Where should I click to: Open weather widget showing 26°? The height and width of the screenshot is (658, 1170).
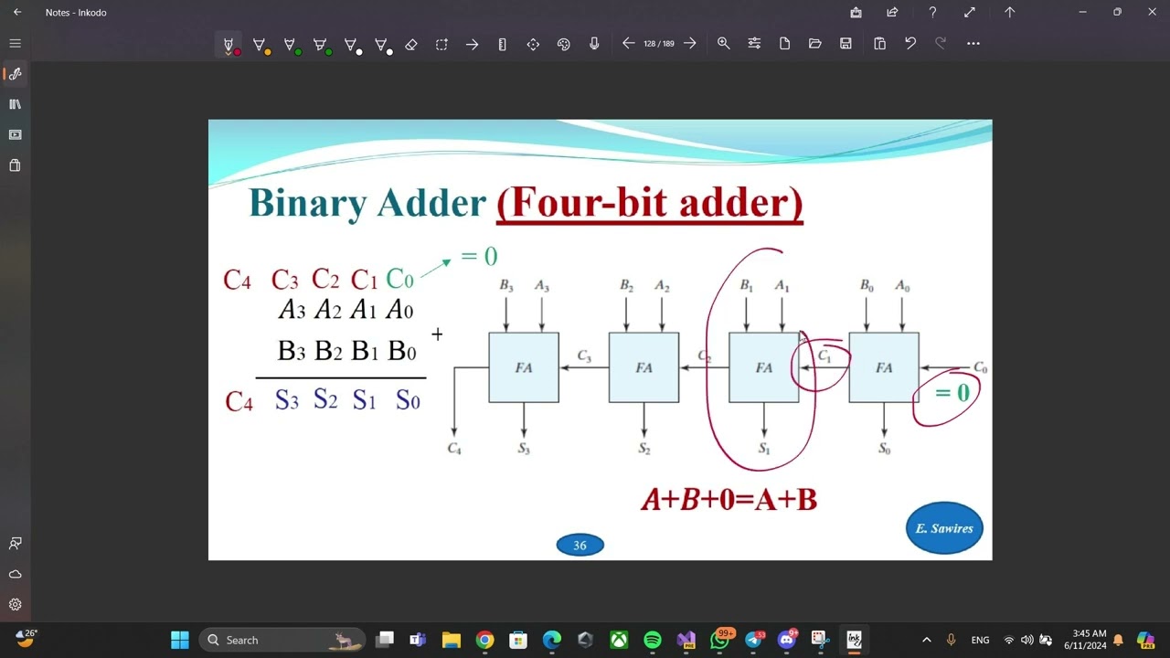[x=26, y=638]
